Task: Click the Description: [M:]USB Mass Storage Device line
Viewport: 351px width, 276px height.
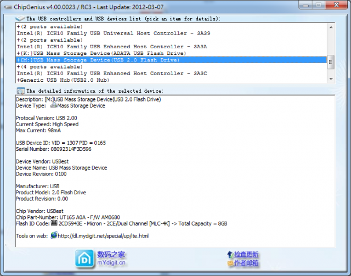Action: [88, 99]
